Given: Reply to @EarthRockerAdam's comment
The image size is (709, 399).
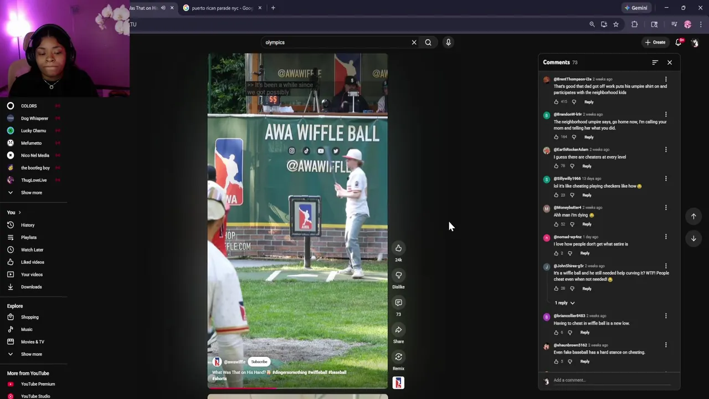Looking at the screenshot, I should pyautogui.click(x=587, y=166).
